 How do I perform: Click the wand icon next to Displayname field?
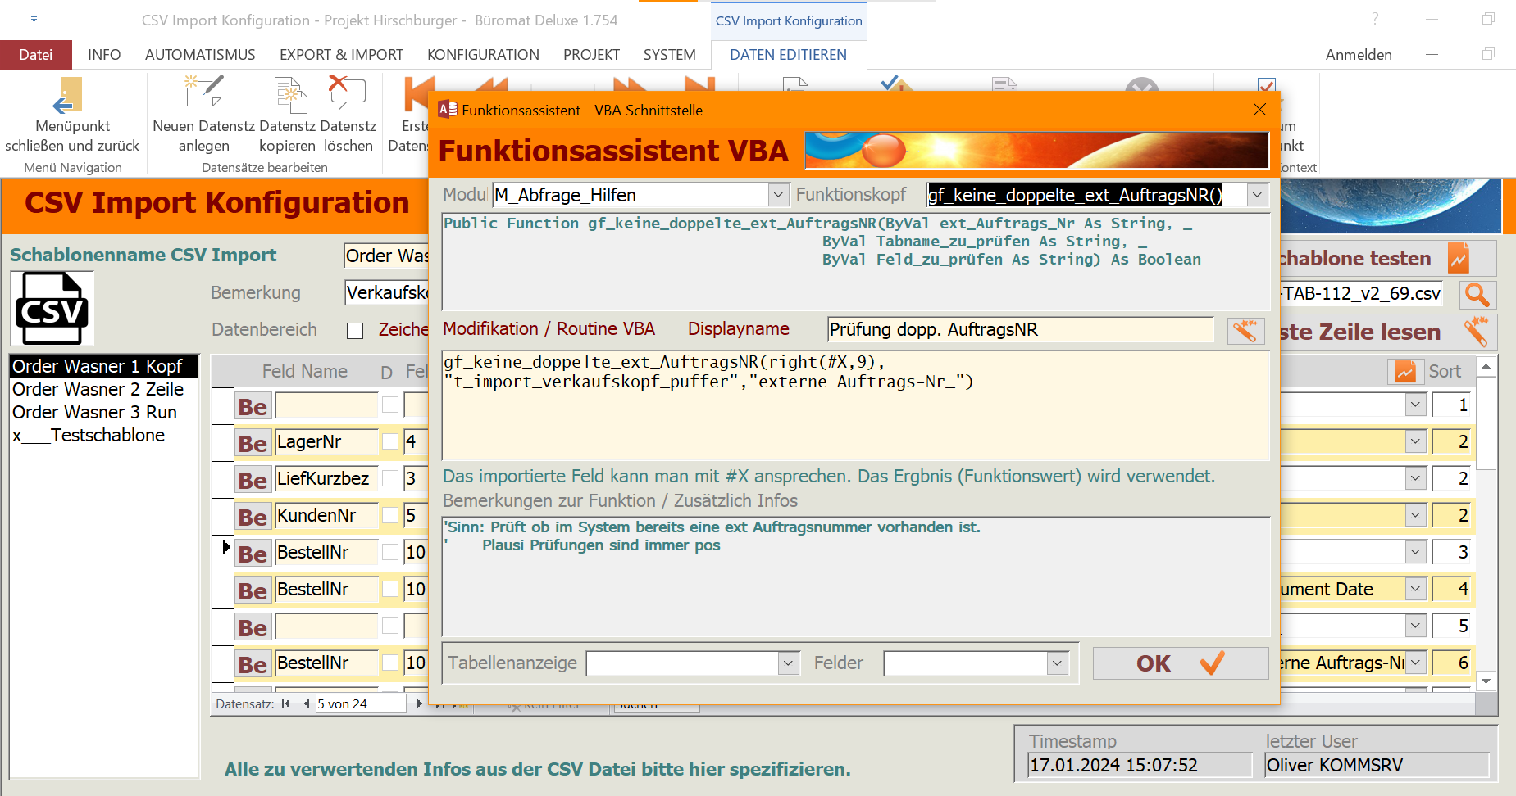click(1245, 331)
